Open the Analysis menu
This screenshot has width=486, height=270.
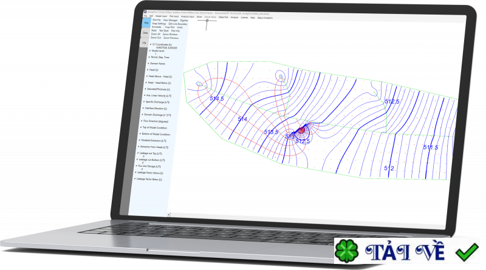coord(234,18)
